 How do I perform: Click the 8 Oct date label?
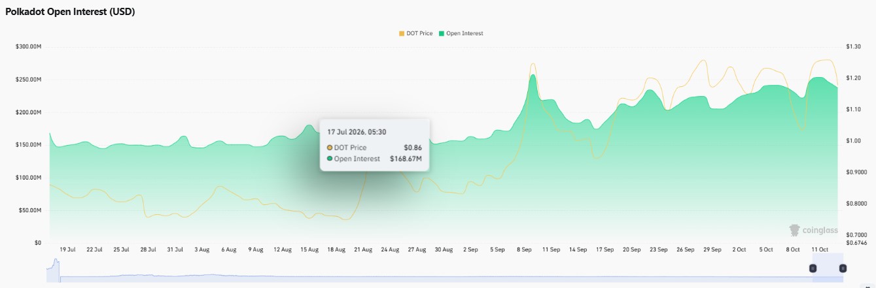(793, 249)
